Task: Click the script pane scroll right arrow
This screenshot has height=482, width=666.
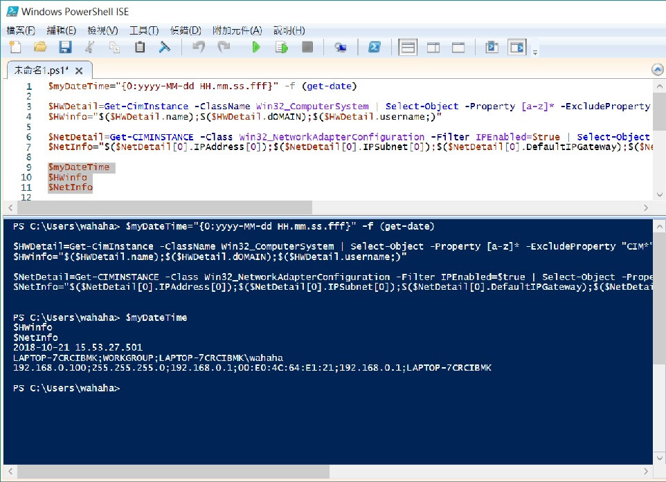Action: pos(646,207)
